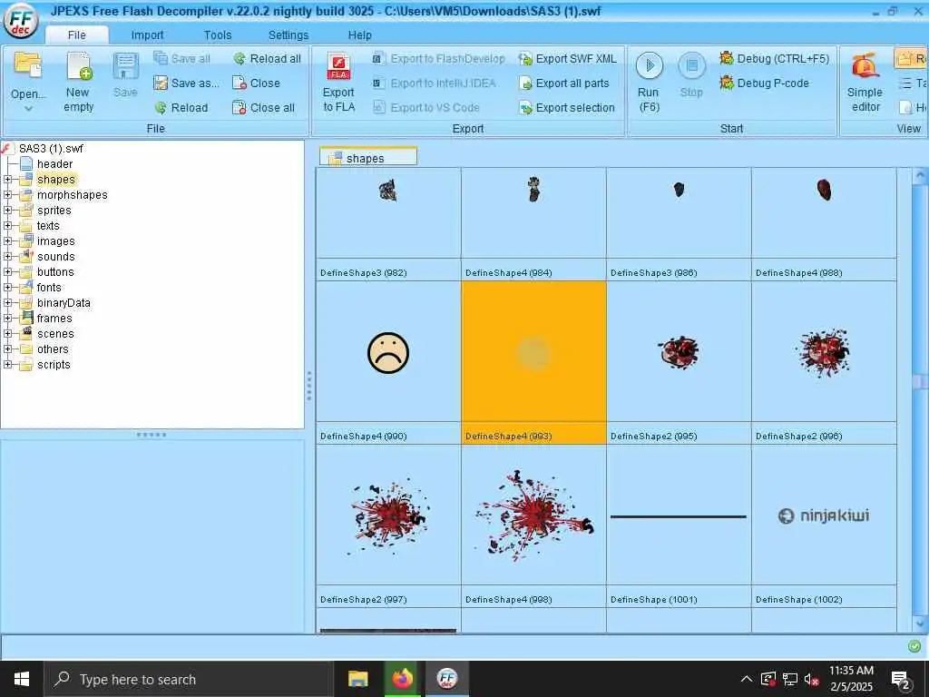Expand the shapes tree node
Screen dimensions: 929x697
click(7, 179)
